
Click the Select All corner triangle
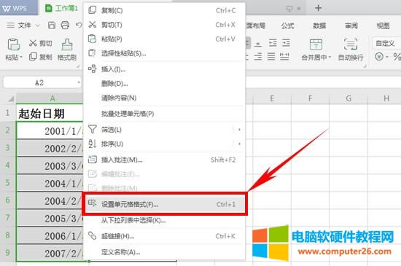click(x=11, y=98)
